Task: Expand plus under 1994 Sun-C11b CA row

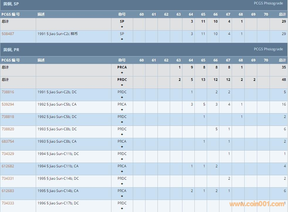Action: pos(122,171)
